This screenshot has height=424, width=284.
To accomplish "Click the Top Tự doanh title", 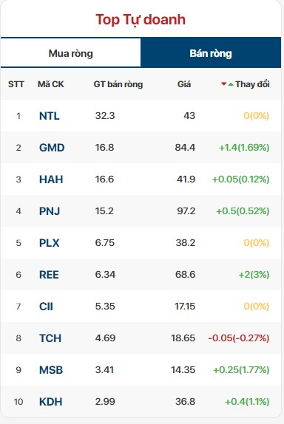I will pos(141,20).
